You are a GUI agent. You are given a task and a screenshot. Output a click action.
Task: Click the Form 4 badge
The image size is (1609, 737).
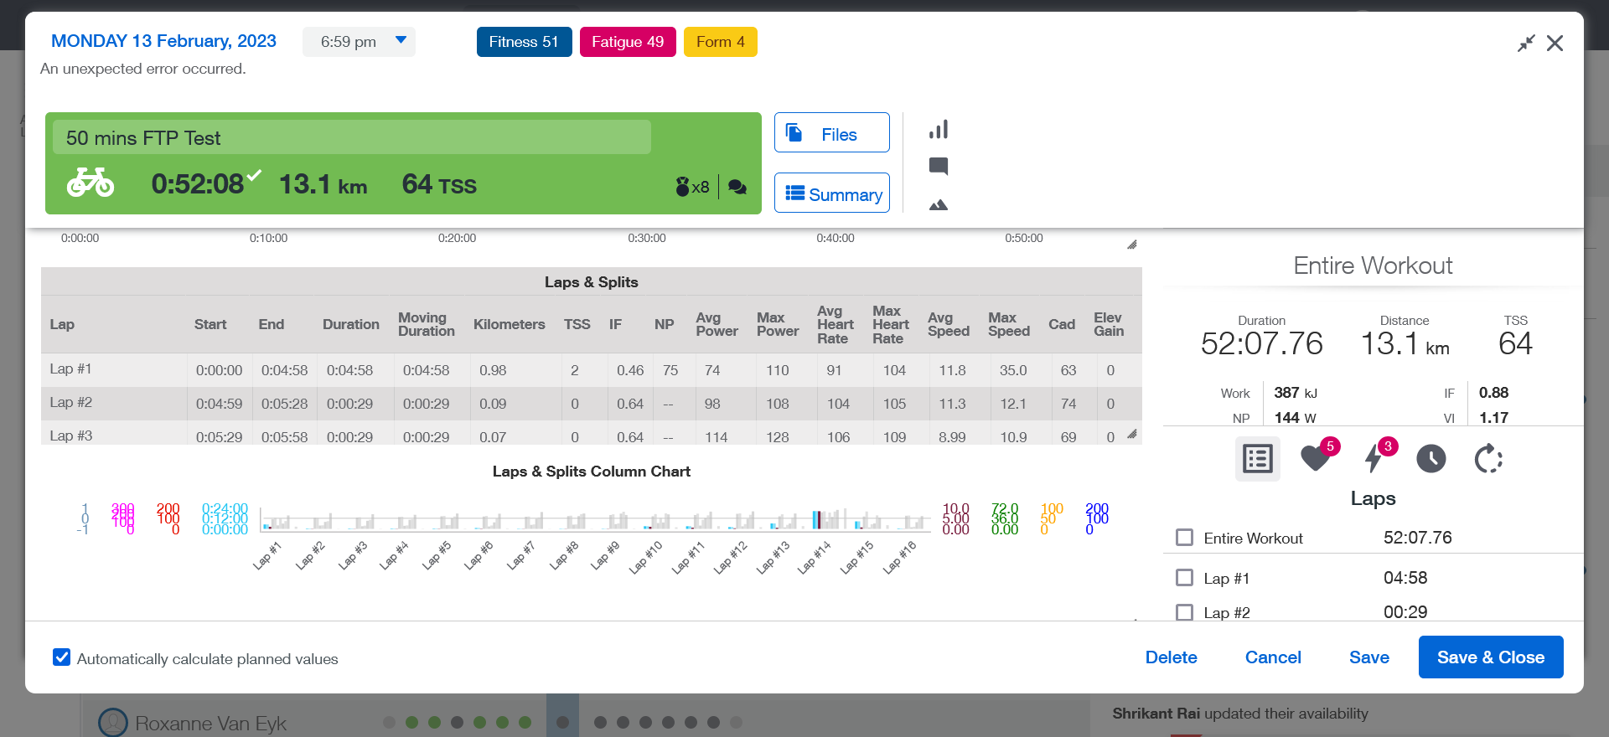(721, 42)
